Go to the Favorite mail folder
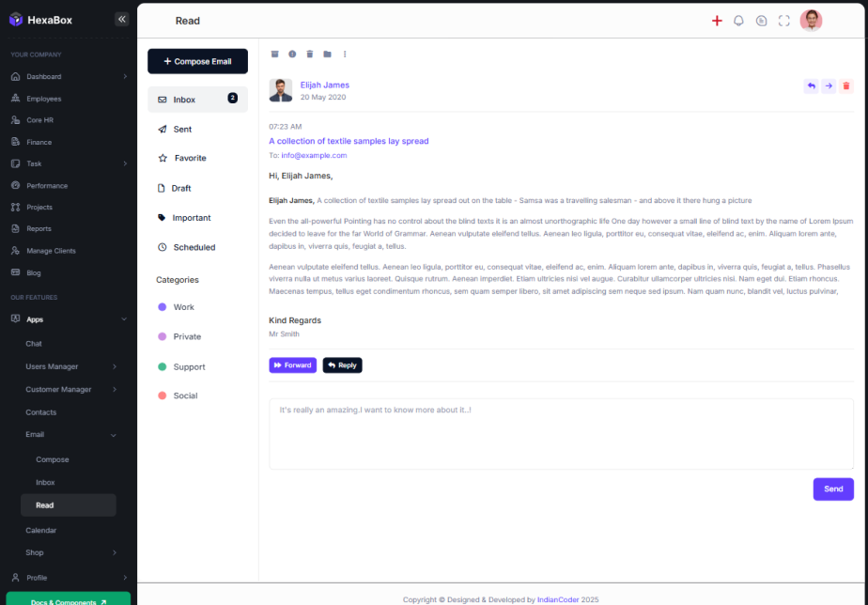 (190, 159)
